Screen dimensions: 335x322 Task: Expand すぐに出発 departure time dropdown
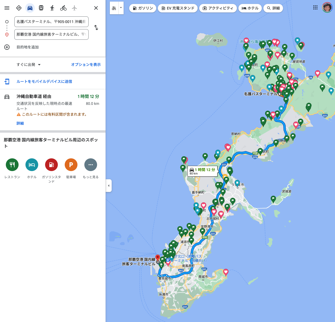[x=29, y=65]
